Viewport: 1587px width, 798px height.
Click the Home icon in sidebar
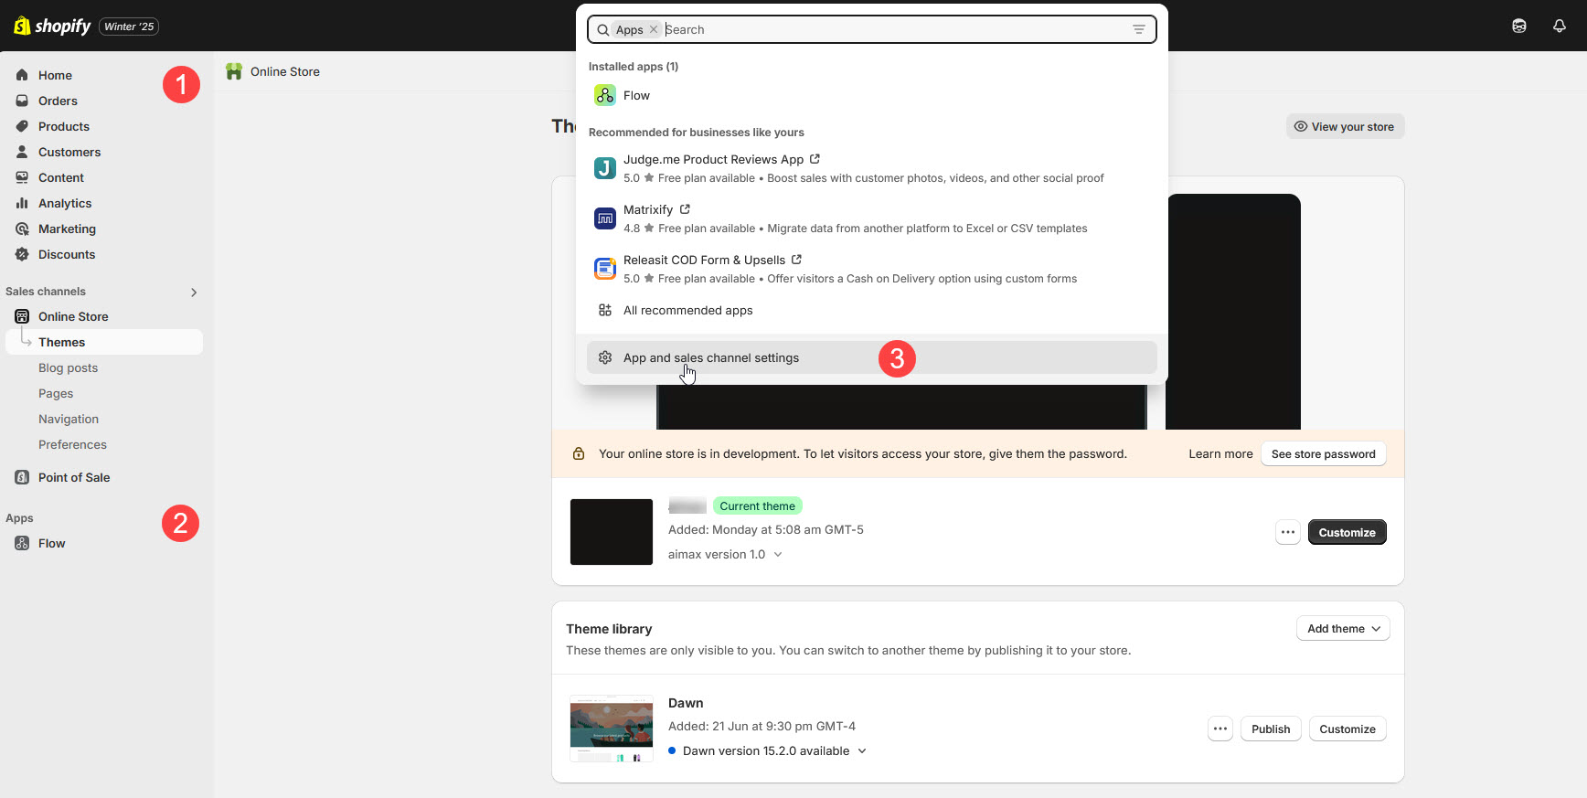(x=22, y=75)
